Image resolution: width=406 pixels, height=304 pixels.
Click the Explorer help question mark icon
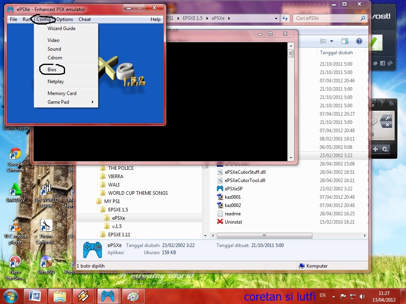pos(359,41)
